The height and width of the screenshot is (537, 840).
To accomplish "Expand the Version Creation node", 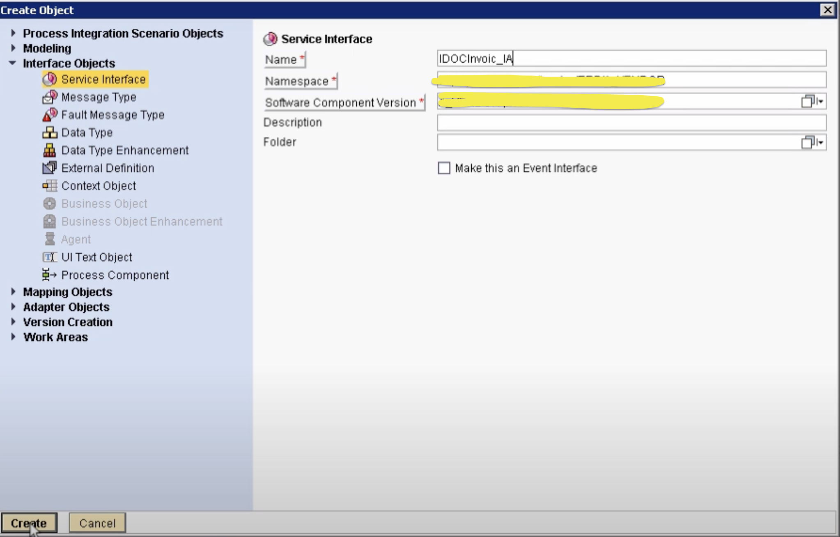I will tap(13, 322).
